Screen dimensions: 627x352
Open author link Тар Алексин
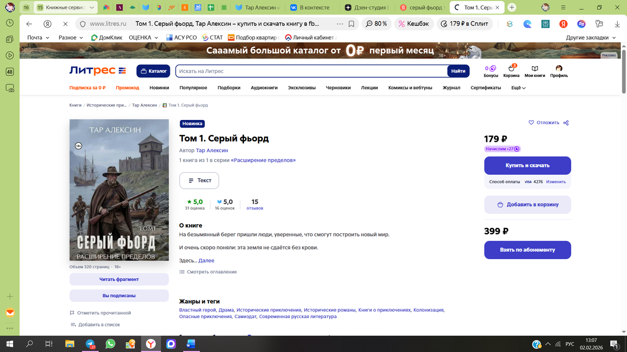point(212,150)
